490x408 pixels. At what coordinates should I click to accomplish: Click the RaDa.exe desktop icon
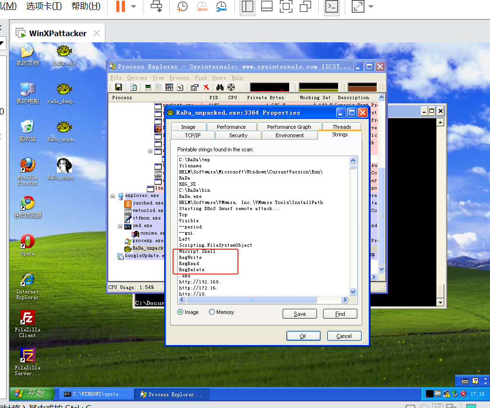click(x=64, y=55)
